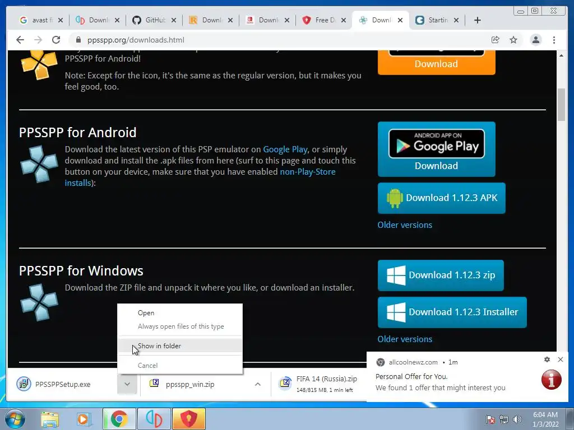
Task: Switch to the GitHub tab
Action: coord(149,20)
